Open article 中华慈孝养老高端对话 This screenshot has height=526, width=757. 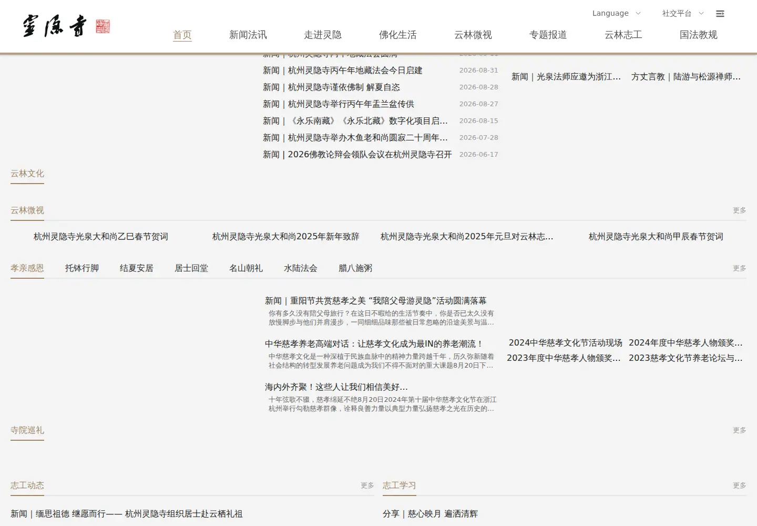[x=374, y=344]
